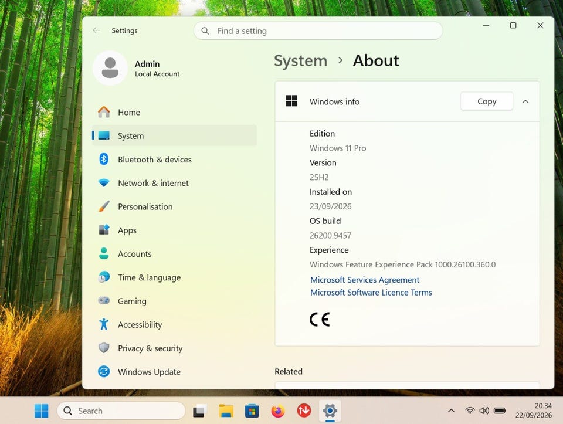Screen dimensions: 563x424
Task: Switch to Personalisation settings
Action: pos(175,206)
